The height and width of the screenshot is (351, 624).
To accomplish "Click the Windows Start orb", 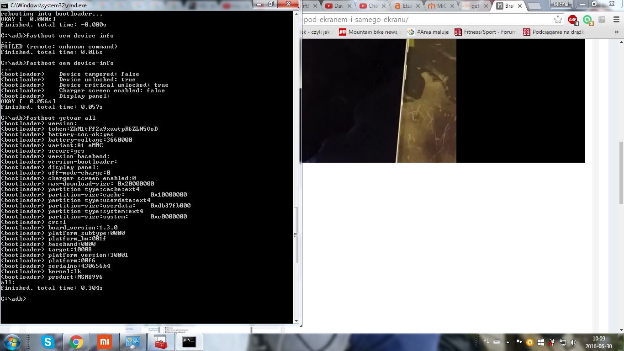I will (12, 341).
